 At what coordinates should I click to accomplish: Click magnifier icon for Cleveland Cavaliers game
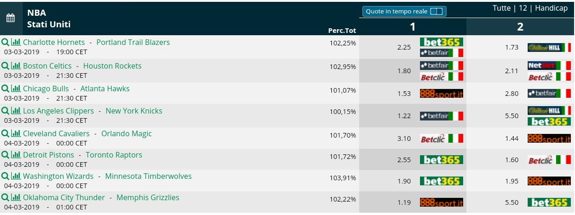5,133
